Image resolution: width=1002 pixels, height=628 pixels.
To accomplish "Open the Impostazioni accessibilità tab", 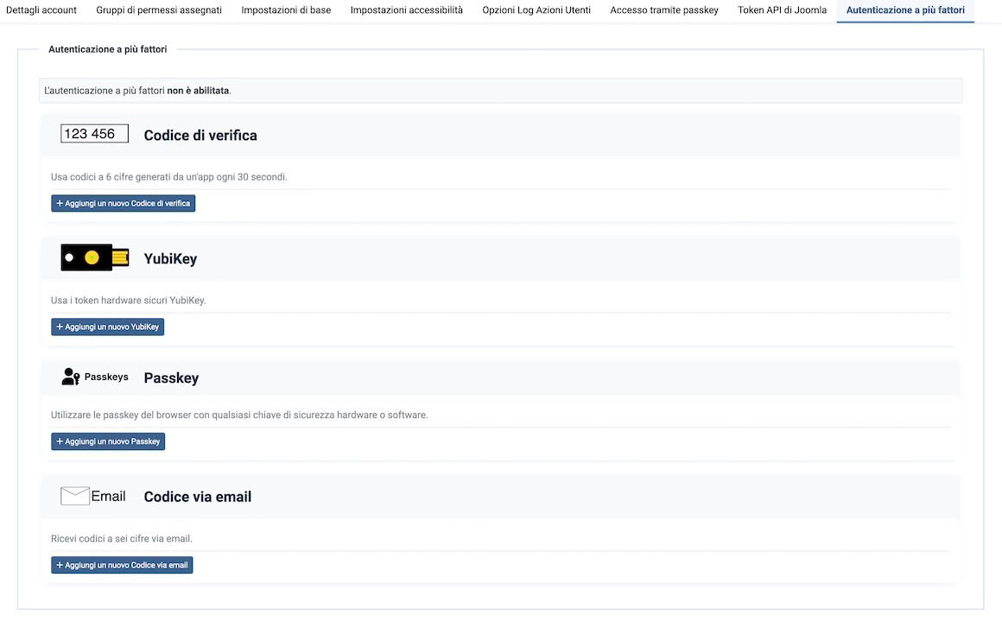I will (x=406, y=10).
